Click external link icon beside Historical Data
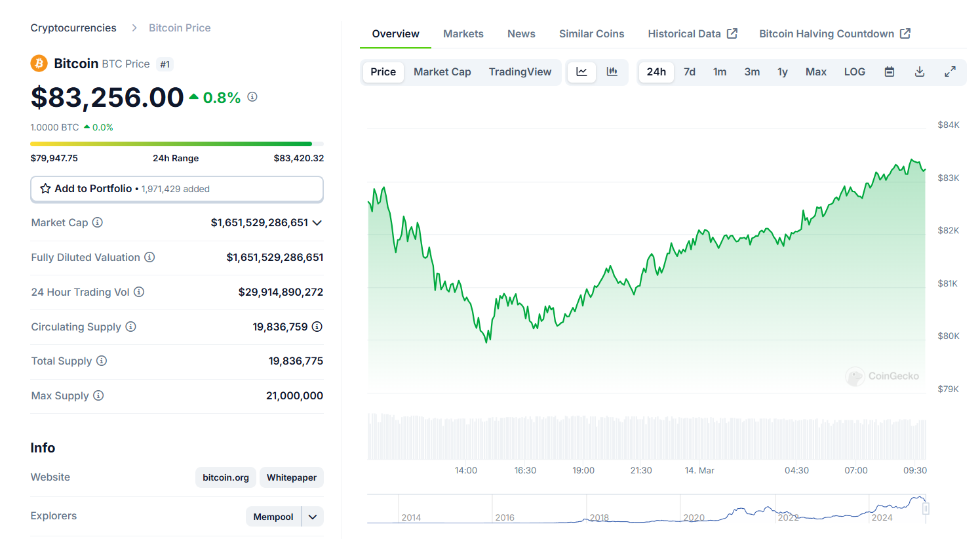Viewport: 980px width, 539px height. tap(732, 33)
